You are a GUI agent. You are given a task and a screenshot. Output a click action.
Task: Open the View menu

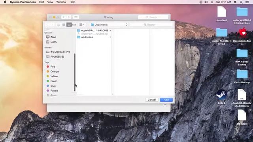tap(50, 2)
